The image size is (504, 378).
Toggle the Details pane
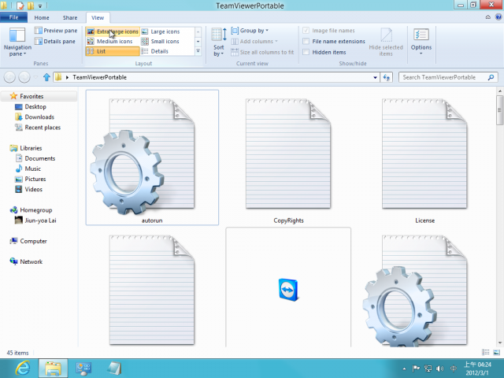point(55,41)
